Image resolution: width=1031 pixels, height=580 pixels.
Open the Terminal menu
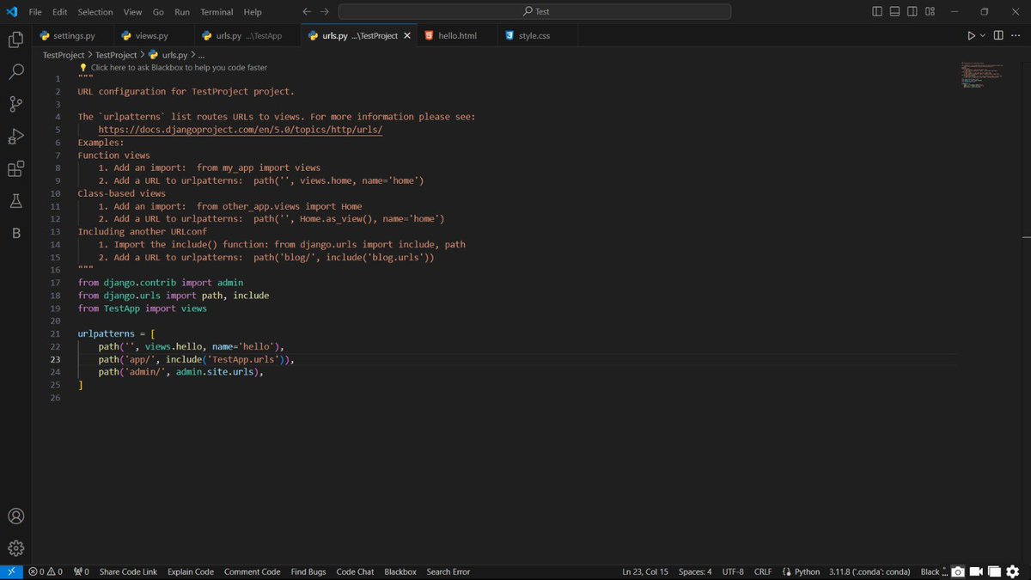(x=217, y=12)
